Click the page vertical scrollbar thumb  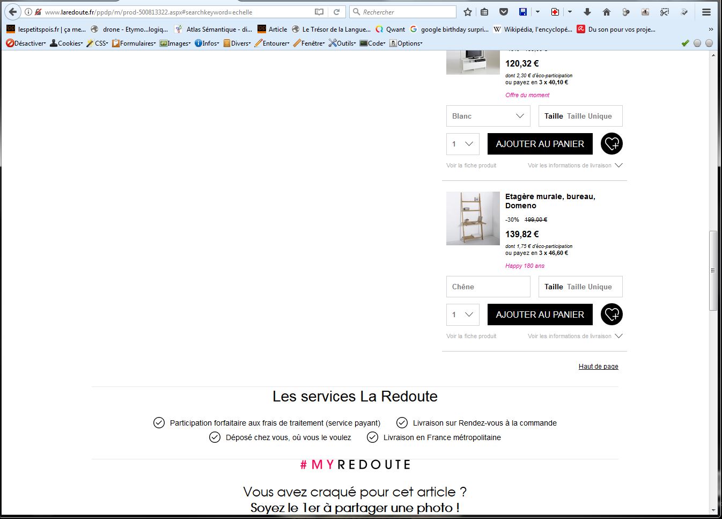pyautogui.click(x=713, y=271)
